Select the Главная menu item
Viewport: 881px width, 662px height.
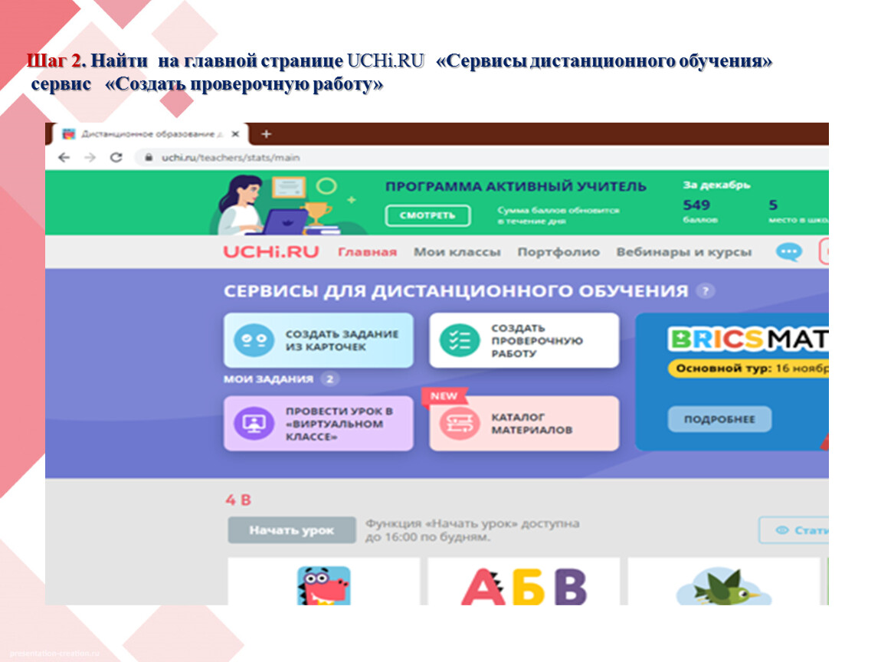click(x=367, y=252)
